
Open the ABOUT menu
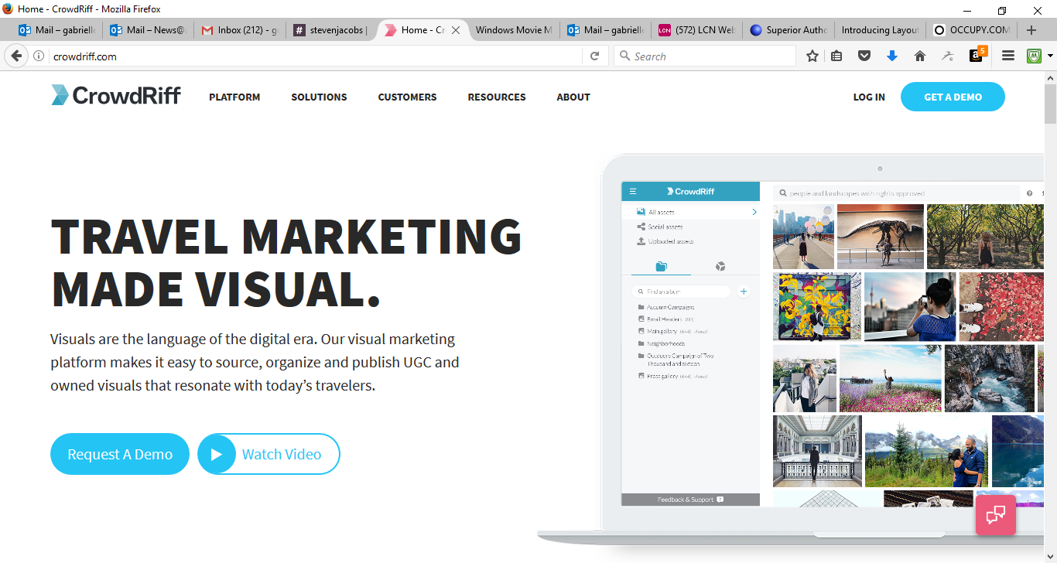tap(573, 97)
